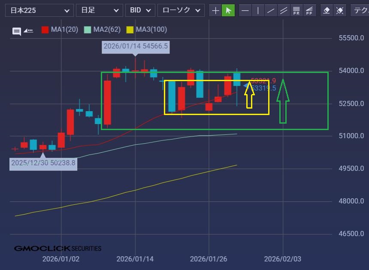Collapse the legend using the arrow icon
This screenshot has height=270, width=369.
tap(28, 30)
